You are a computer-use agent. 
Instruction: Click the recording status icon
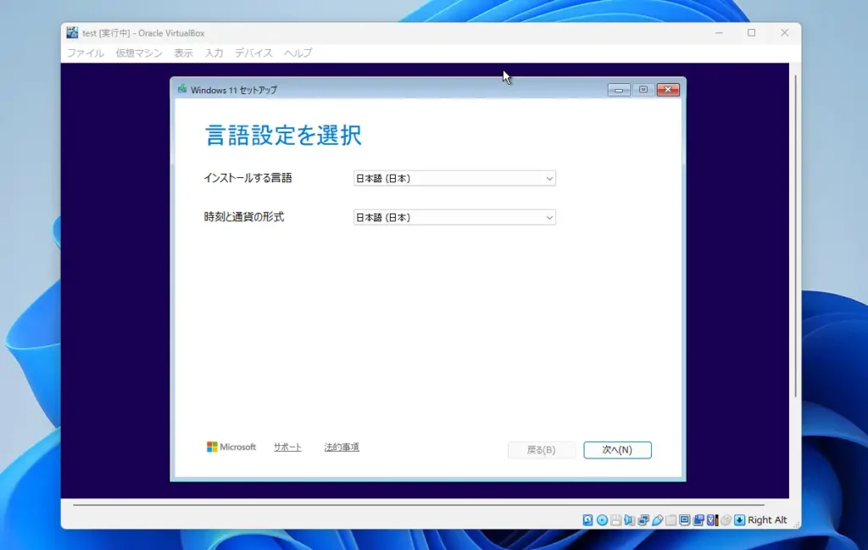tap(698, 519)
